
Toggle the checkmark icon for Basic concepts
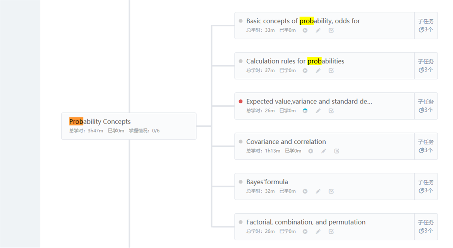point(331,30)
